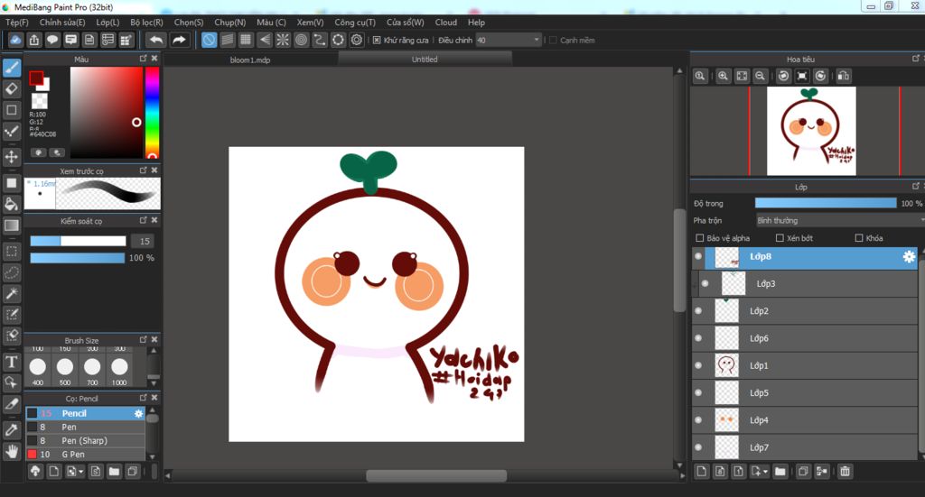The width and height of the screenshot is (925, 497).
Task: Click the rainbow hue strip
Action: click(152, 112)
